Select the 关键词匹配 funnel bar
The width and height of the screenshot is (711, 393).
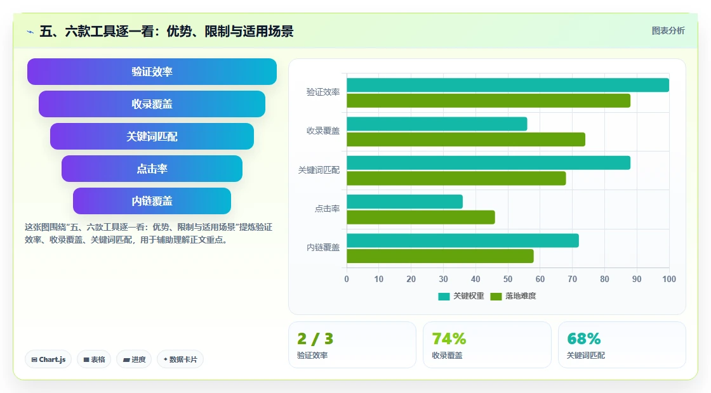[x=152, y=136]
